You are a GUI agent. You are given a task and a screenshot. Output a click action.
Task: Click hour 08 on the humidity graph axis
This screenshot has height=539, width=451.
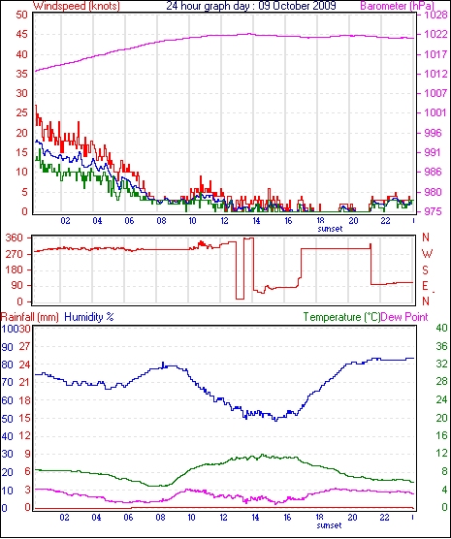[160, 517]
